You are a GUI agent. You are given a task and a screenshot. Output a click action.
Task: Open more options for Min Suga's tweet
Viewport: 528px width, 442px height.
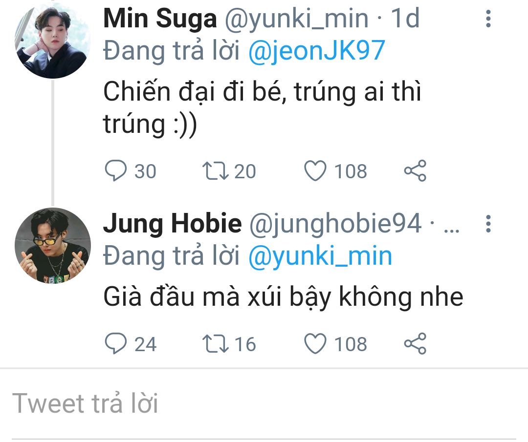tap(488, 19)
